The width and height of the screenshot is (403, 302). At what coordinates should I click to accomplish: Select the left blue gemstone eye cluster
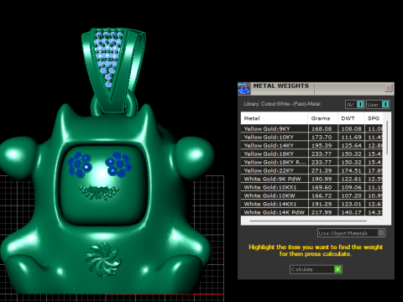(x=80, y=164)
